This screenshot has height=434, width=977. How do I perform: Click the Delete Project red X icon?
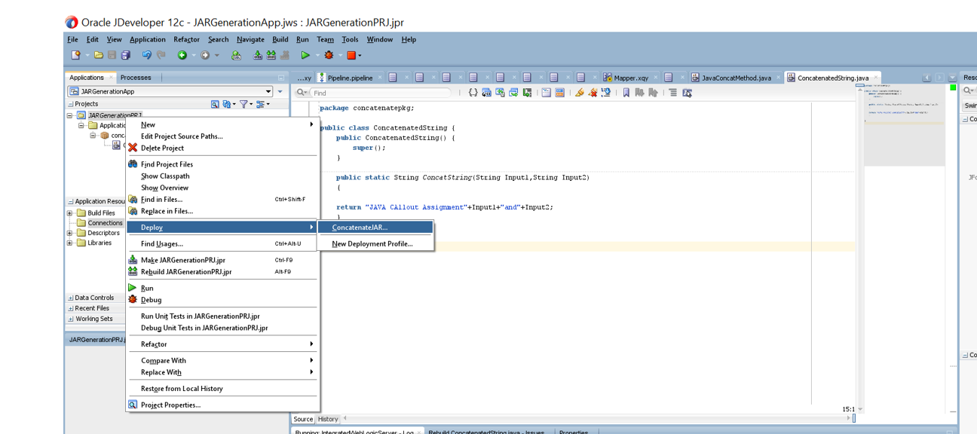click(x=133, y=148)
